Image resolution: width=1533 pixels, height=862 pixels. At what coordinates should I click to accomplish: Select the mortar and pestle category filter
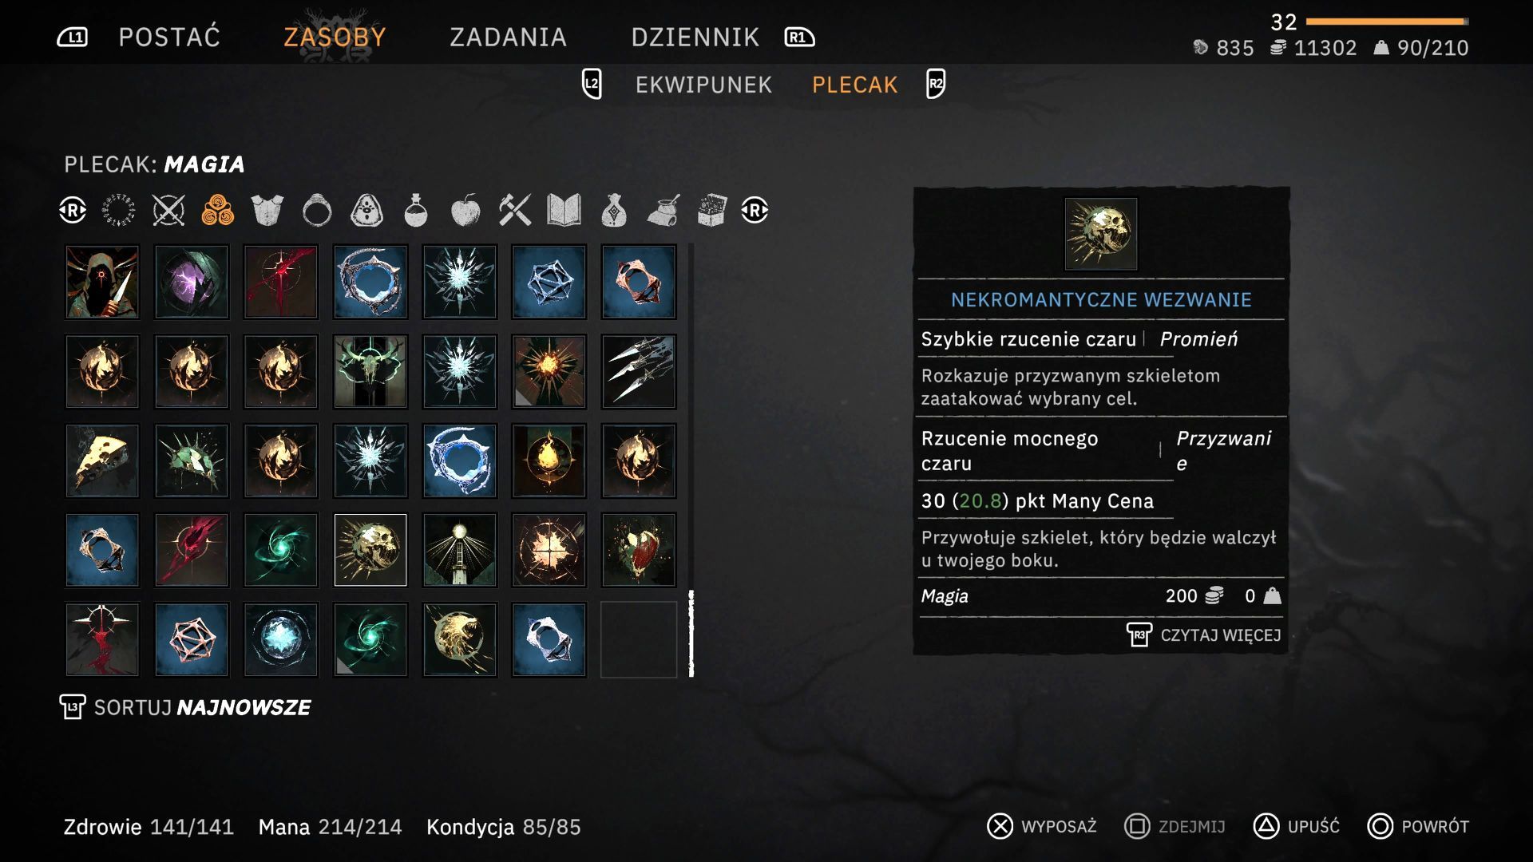point(663,211)
